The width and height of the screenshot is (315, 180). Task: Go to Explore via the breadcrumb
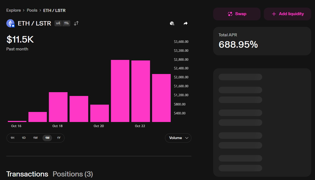point(14,10)
